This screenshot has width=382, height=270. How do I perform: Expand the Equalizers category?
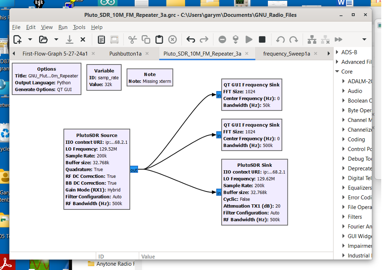pos(344,188)
